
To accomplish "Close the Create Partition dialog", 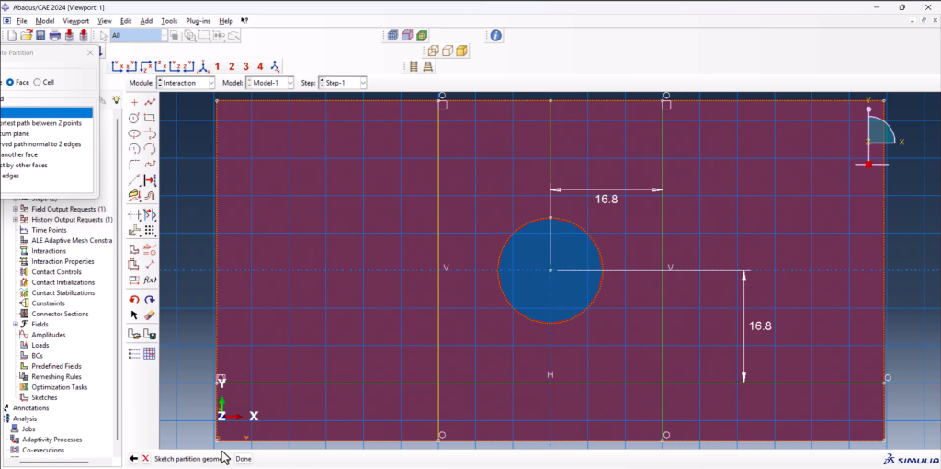I will pos(90,53).
